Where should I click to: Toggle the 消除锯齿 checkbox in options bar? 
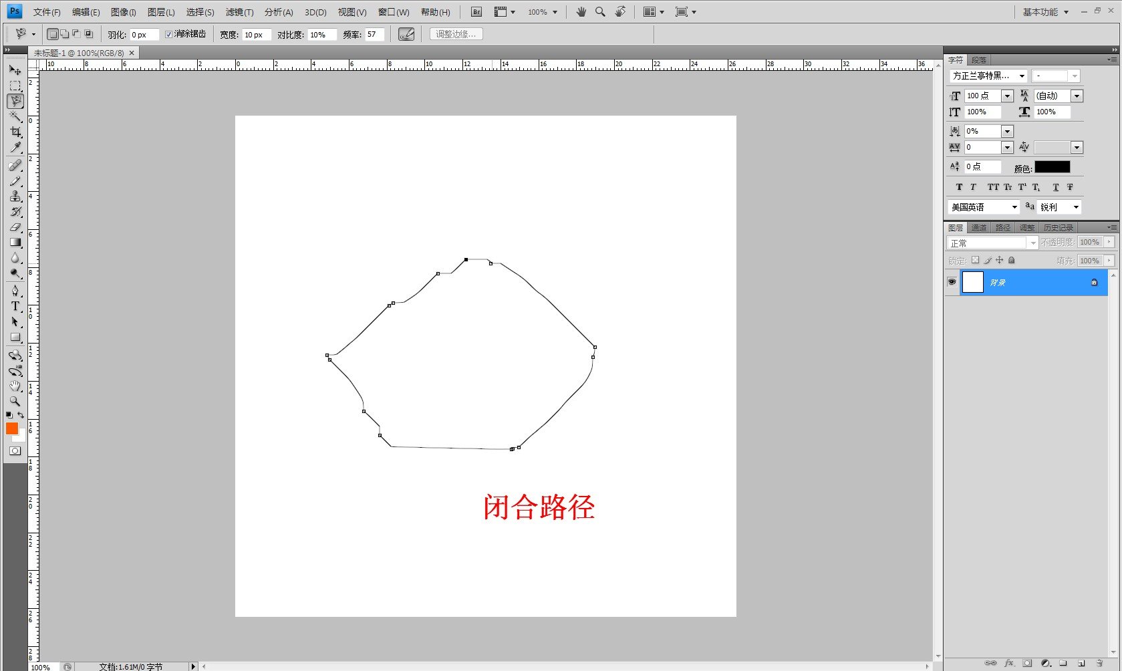[x=168, y=34]
